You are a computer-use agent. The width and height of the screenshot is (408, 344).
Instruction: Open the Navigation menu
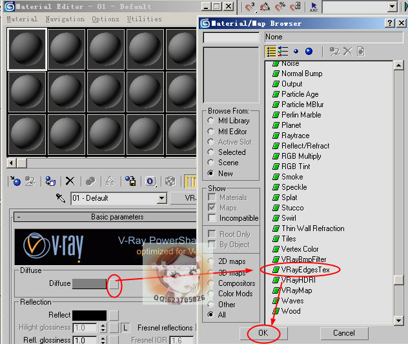point(65,19)
